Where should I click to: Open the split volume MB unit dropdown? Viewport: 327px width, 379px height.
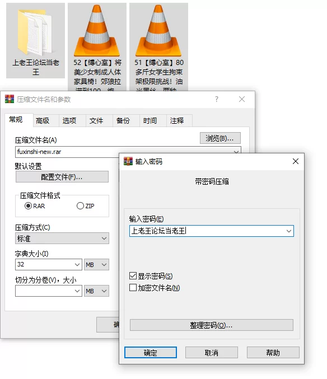tap(96, 291)
